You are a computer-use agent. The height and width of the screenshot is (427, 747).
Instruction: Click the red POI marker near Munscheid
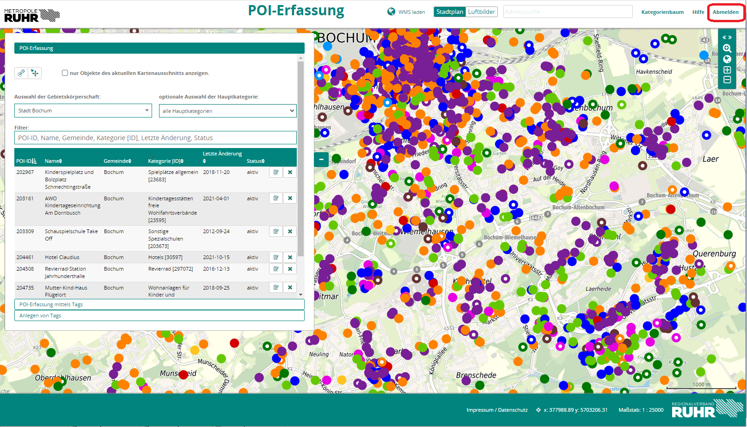184,374
